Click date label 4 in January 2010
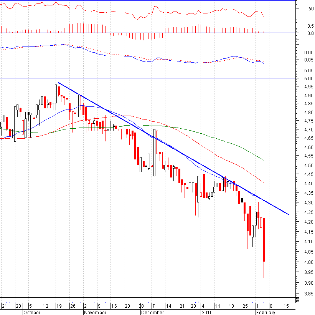The height and width of the screenshot is (315, 315). pos(203,306)
